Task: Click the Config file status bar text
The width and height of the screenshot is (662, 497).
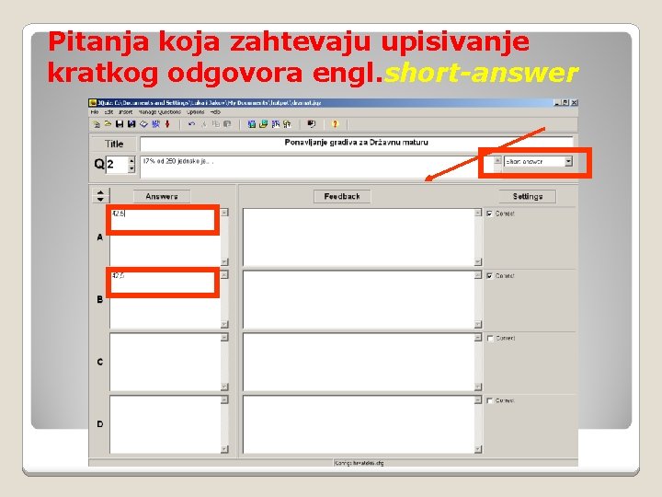Action: pos(360,463)
